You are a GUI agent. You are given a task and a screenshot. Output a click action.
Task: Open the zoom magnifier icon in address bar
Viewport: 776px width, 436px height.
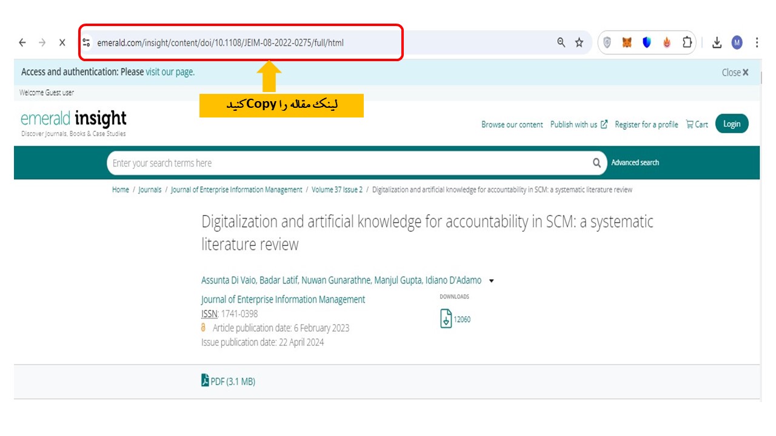coord(561,42)
